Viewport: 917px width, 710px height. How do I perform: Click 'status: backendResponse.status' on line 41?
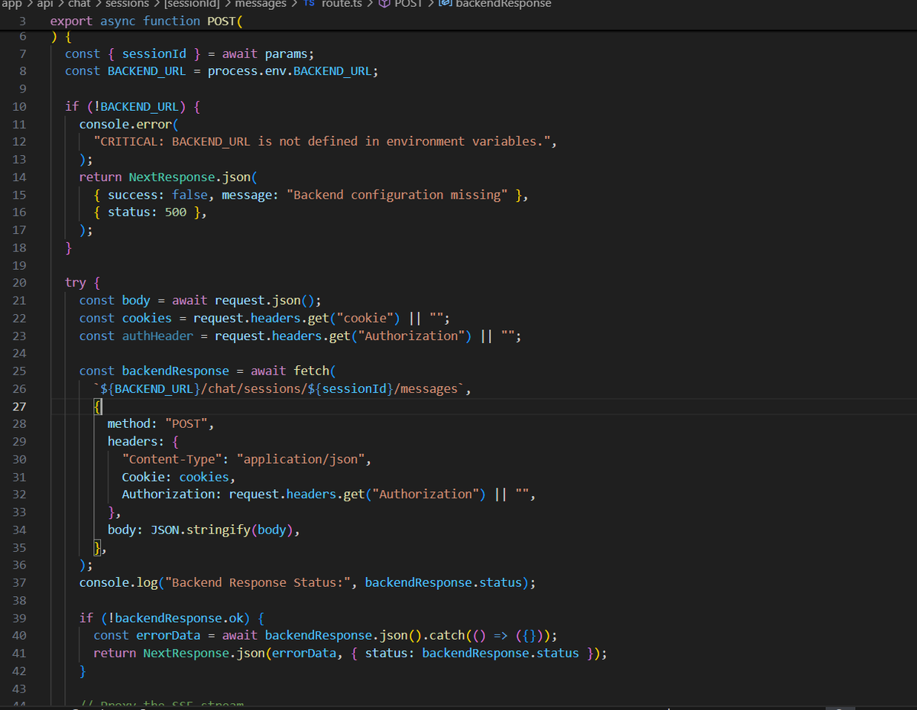coord(472,653)
